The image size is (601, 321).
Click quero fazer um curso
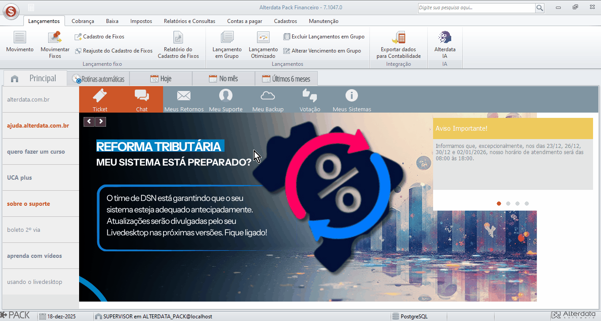point(36,151)
